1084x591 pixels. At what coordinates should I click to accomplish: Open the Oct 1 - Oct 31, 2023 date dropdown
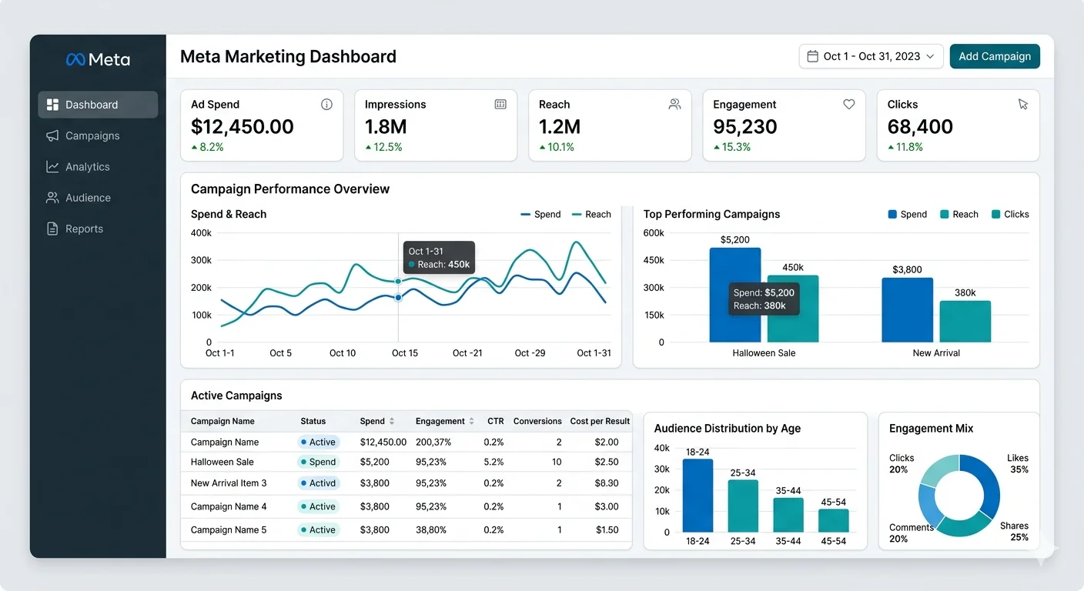[x=871, y=57]
